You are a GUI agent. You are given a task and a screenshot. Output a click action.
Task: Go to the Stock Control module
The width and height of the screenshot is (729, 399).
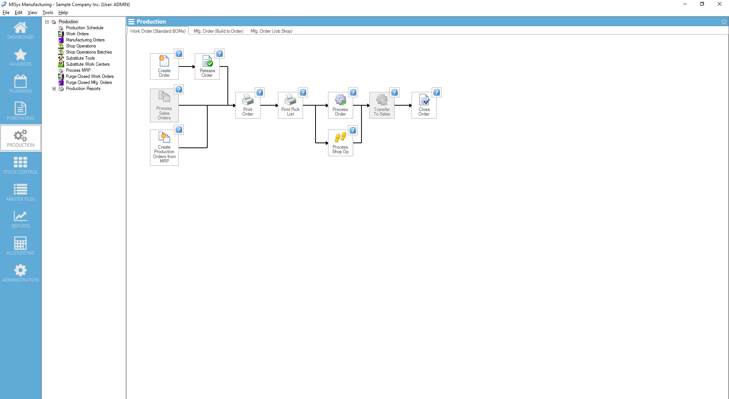21,165
